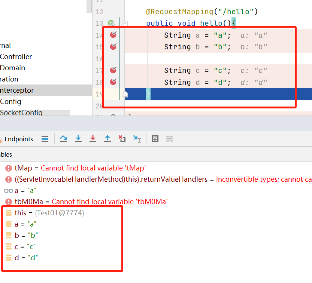Open the Evaluate Expression calculator icon
Image resolution: width=312 pixels, height=283 pixels.
coord(155,139)
